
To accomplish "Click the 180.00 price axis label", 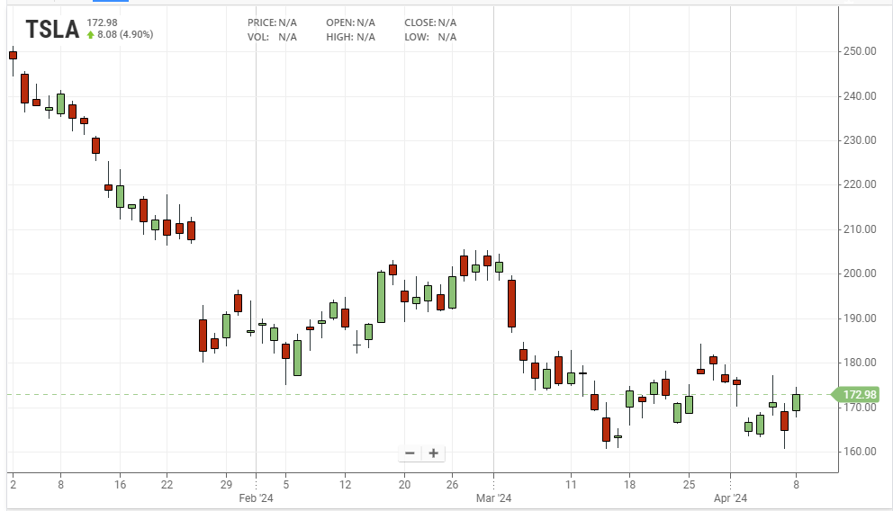I will click(x=860, y=363).
